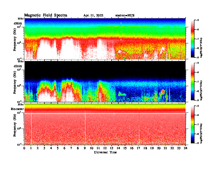Click the dH/dt spectrogram plot area

(x=105, y=39)
